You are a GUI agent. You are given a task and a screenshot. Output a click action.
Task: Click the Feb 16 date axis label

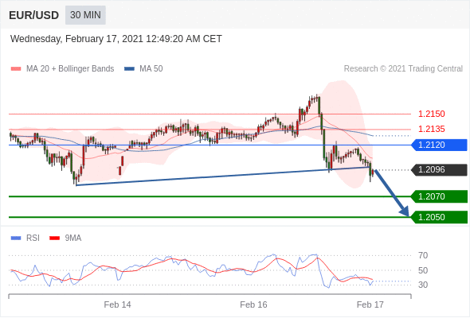pyautogui.click(x=253, y=304)
